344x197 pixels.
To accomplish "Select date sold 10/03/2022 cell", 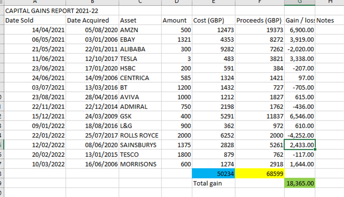I will [35, 164].
